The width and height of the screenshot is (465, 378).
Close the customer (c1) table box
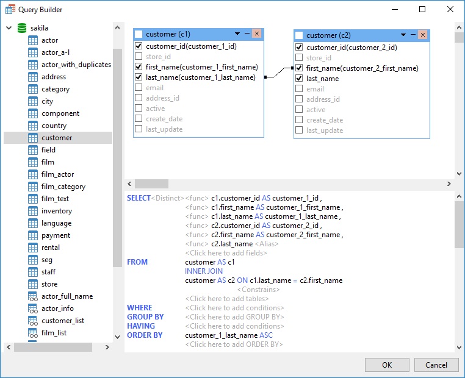point(257,34)
